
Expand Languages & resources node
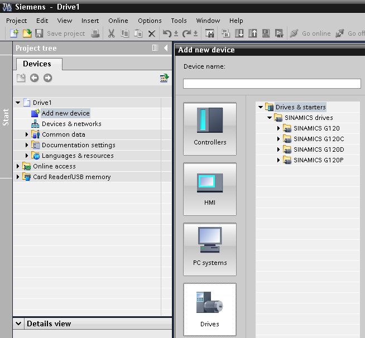click(x=27, y=156)
